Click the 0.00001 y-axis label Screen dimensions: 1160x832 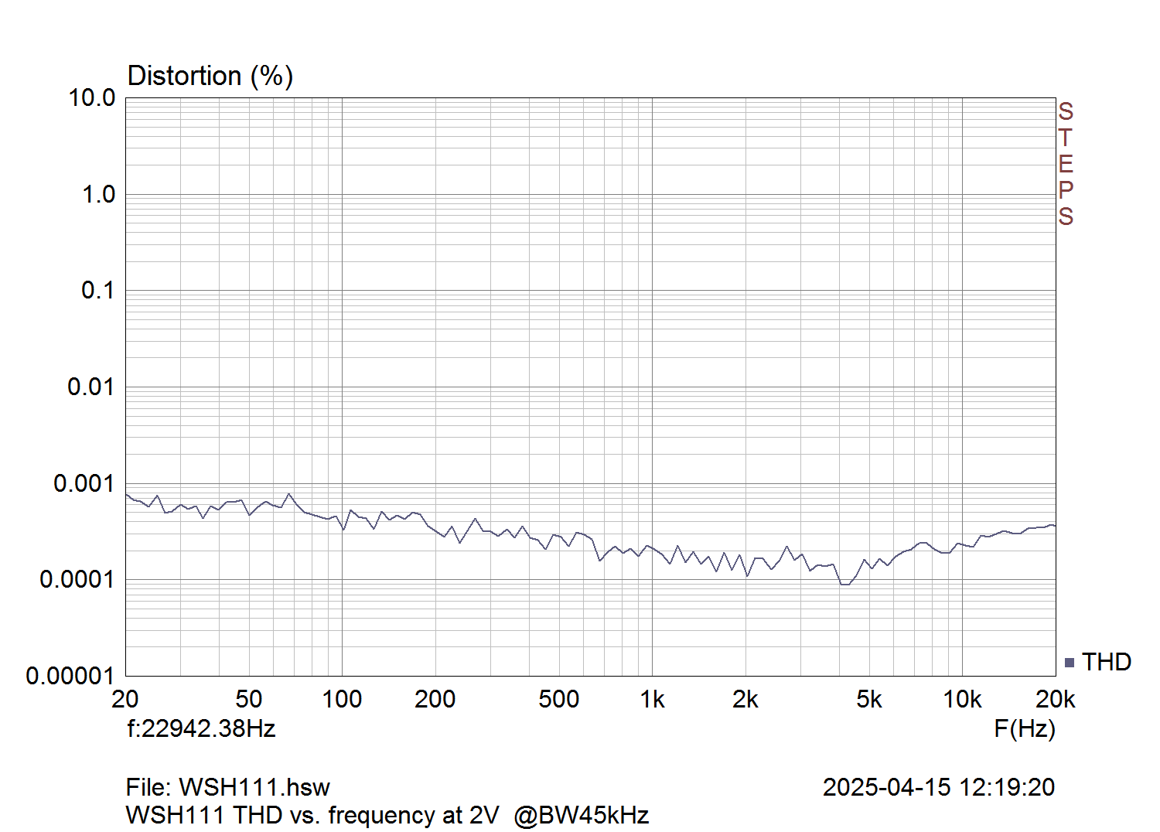click(70, 676)
